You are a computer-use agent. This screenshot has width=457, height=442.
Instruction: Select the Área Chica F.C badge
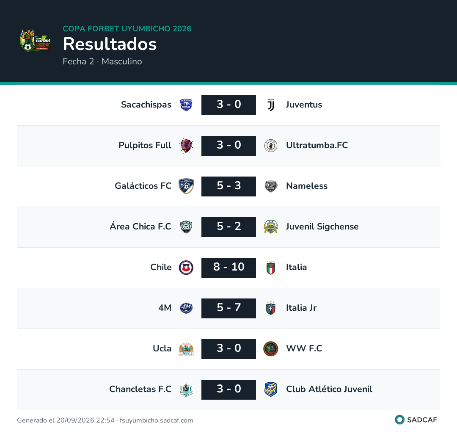(186, 227)
